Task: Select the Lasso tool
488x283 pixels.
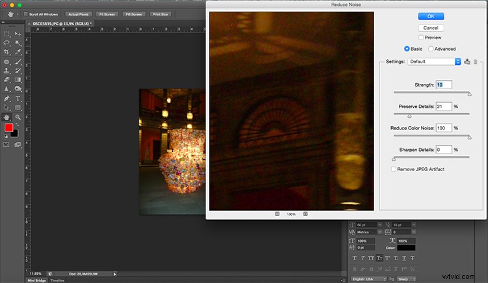Action: click(x=7, y=43)
